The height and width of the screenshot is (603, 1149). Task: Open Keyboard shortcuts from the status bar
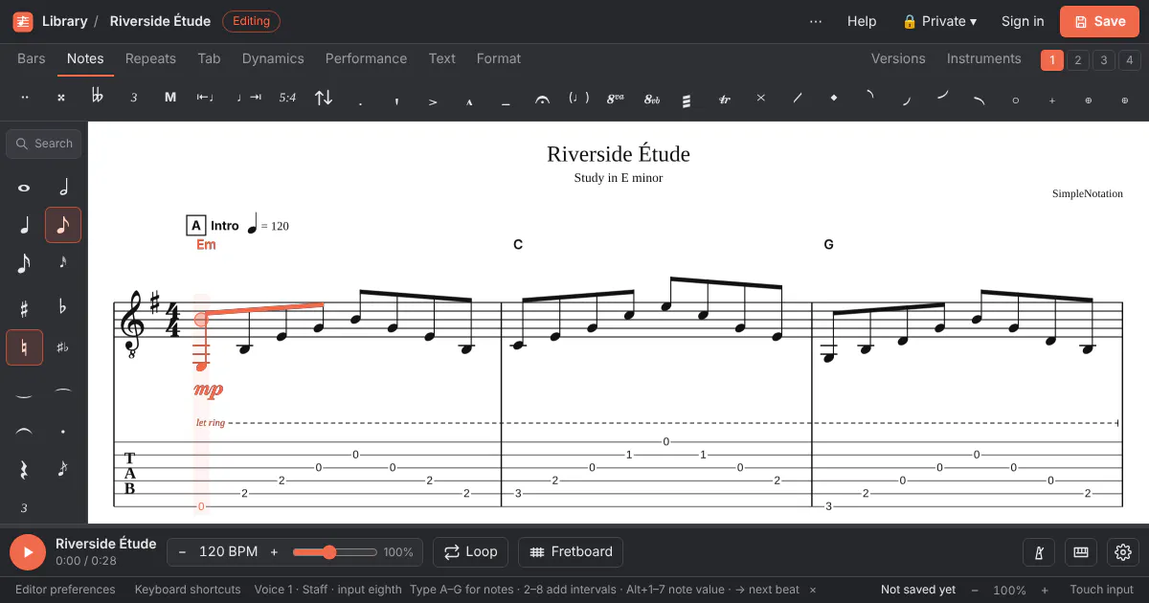pos(188,590)
